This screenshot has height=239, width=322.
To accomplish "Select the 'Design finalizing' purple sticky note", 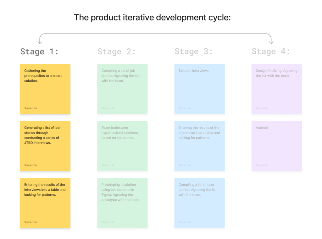I will (x=277, y=89).
